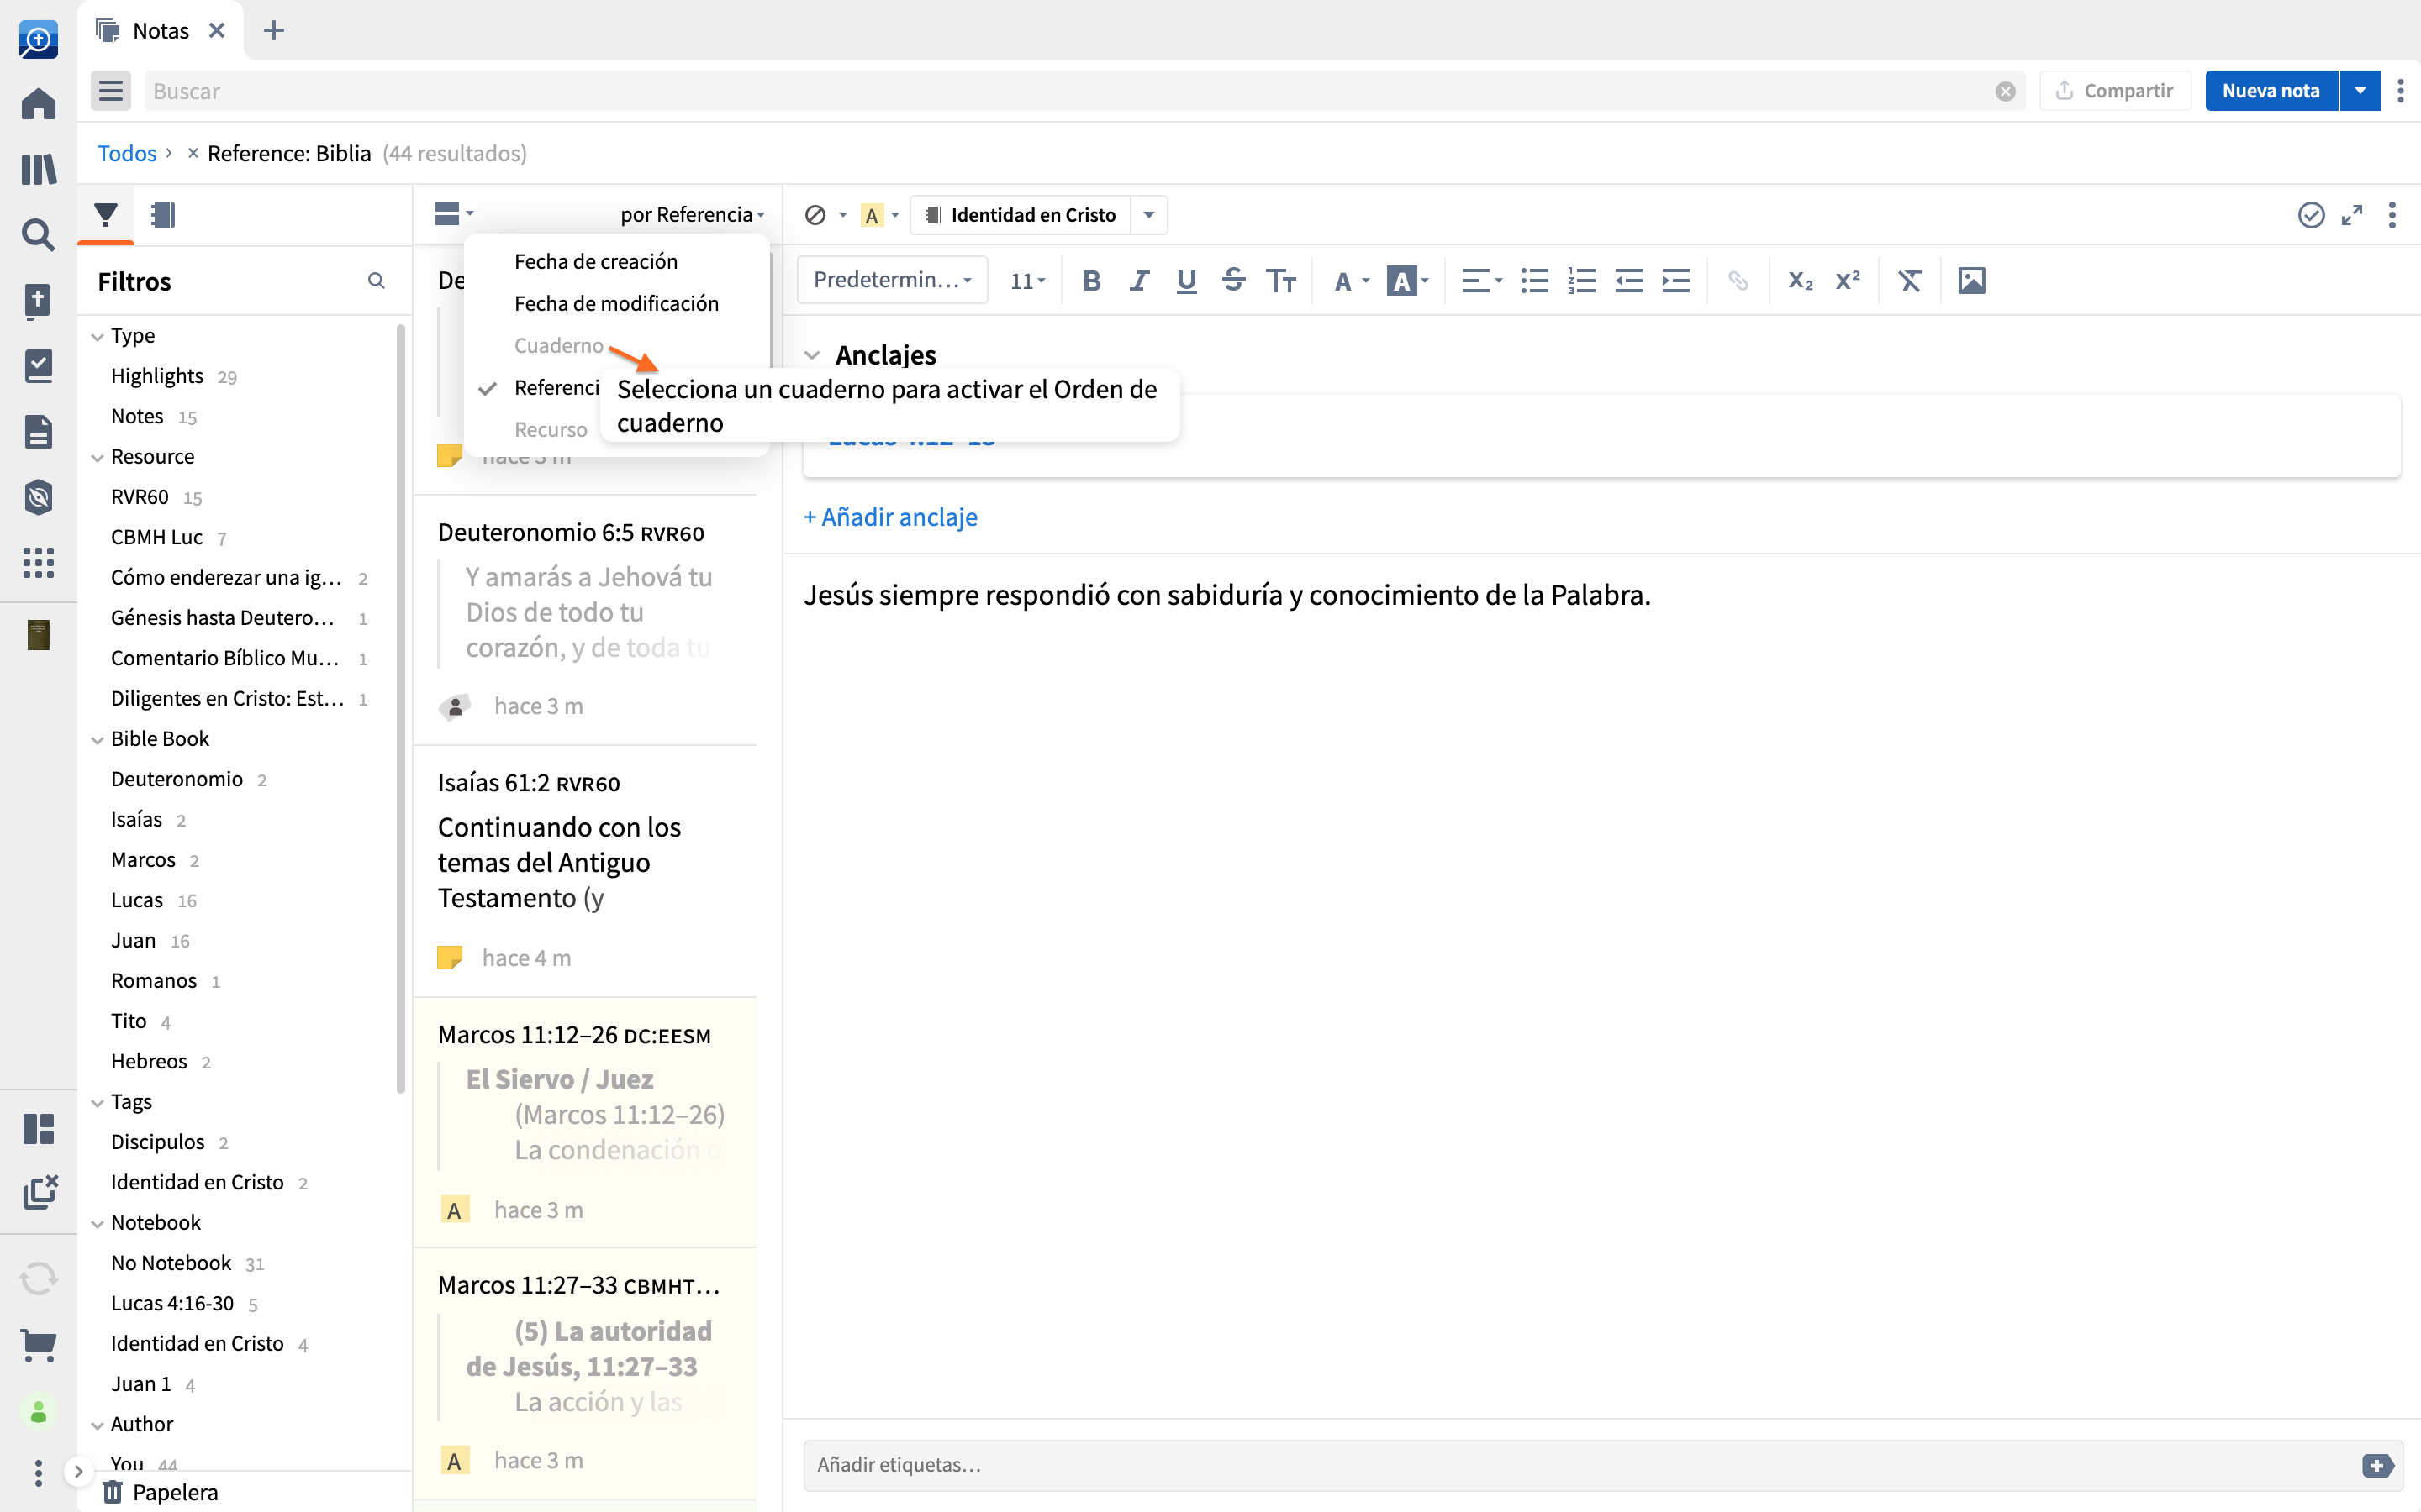Search within the Filtros panel
The width and height of the screenshot is (2421, 1512).
(x=376, y=281)
